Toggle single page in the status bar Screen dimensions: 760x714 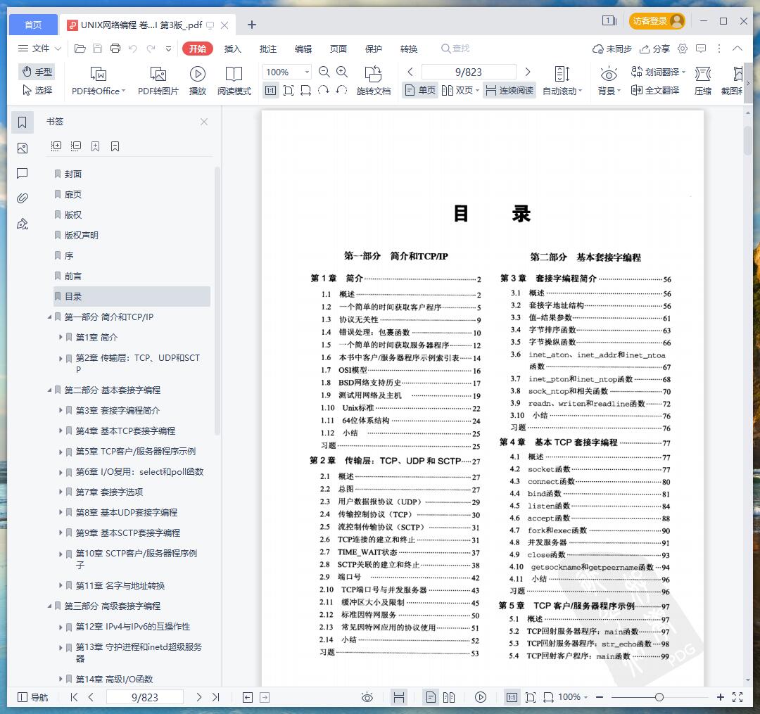coord(431,697)
